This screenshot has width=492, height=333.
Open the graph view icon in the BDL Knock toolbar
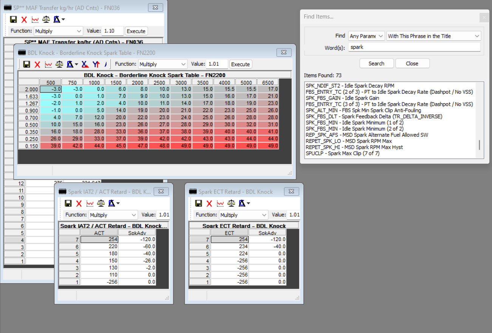pos(48,64)
